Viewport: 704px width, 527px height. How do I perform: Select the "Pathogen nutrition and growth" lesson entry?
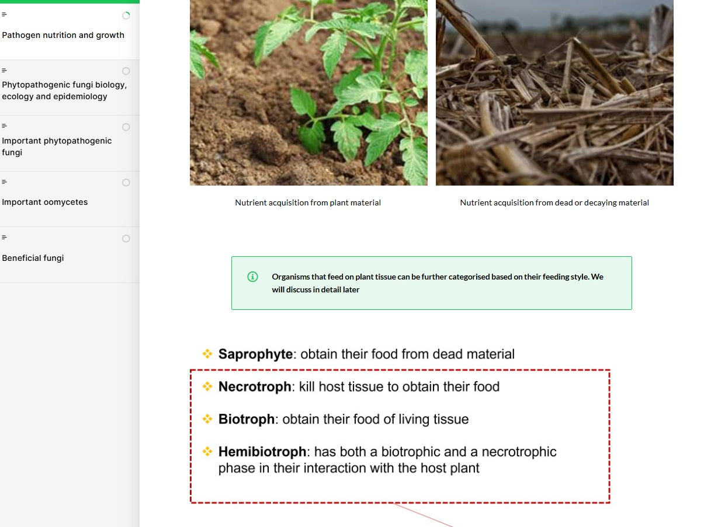point(63,35)
